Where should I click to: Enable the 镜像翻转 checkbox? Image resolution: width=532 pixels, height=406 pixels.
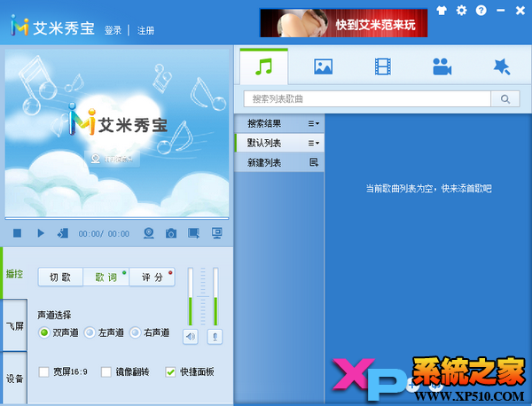[x=106, y=372]
